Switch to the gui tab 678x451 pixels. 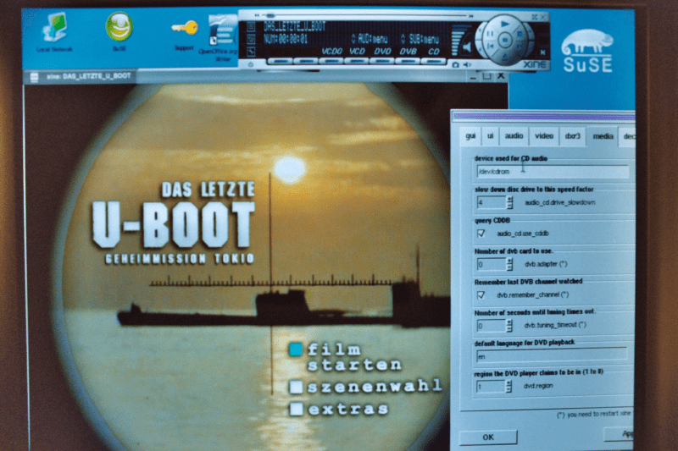point(470,136)
